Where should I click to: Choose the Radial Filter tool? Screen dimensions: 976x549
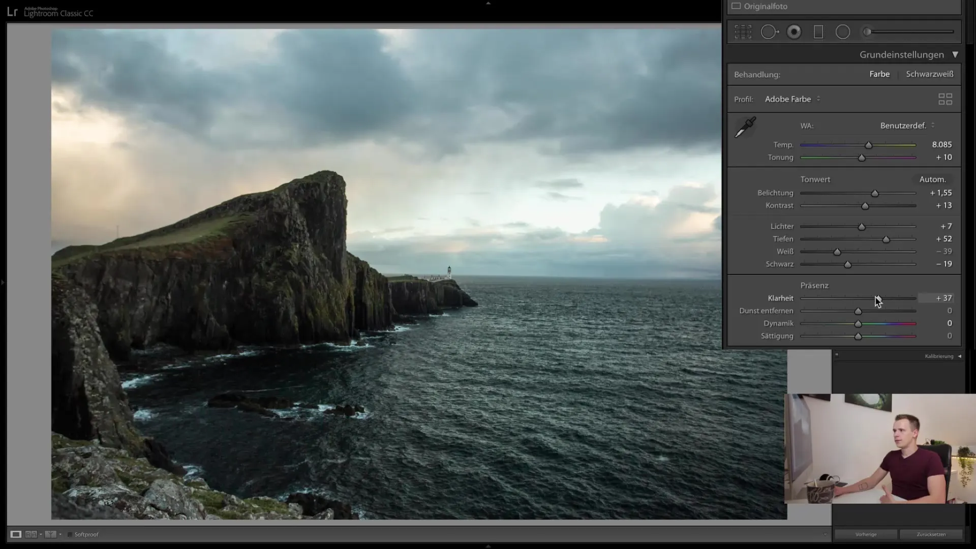843,32
